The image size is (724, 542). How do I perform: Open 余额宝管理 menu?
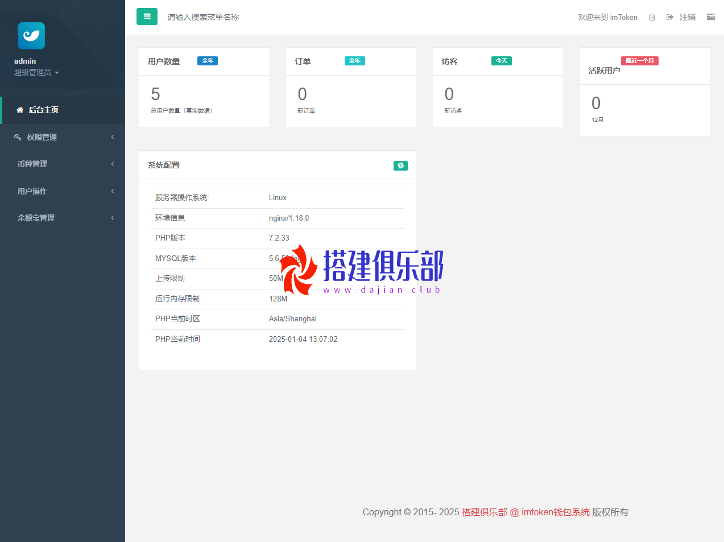pos(63,218)
